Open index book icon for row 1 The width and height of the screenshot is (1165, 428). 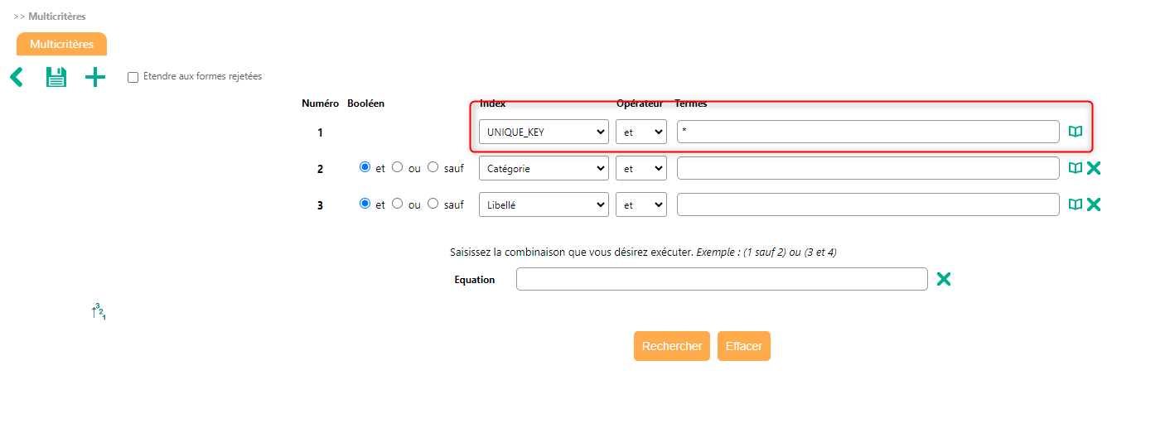click(x=1075, y=132)
